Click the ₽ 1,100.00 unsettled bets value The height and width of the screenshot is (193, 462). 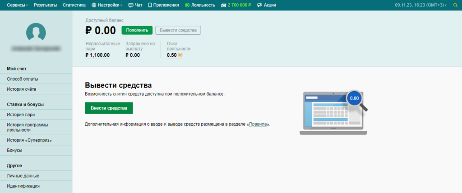(97, 55)
